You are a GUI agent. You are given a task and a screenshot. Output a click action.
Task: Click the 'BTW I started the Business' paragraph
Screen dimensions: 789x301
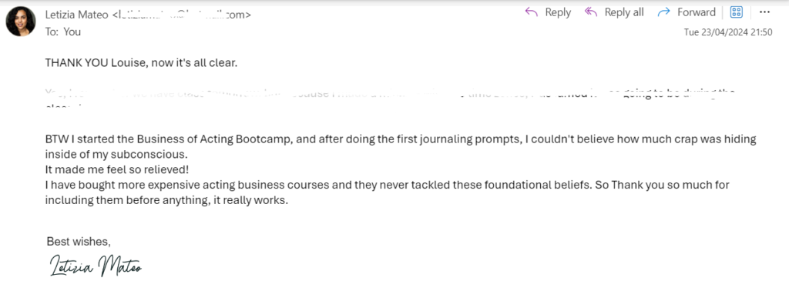click(401, 147)
